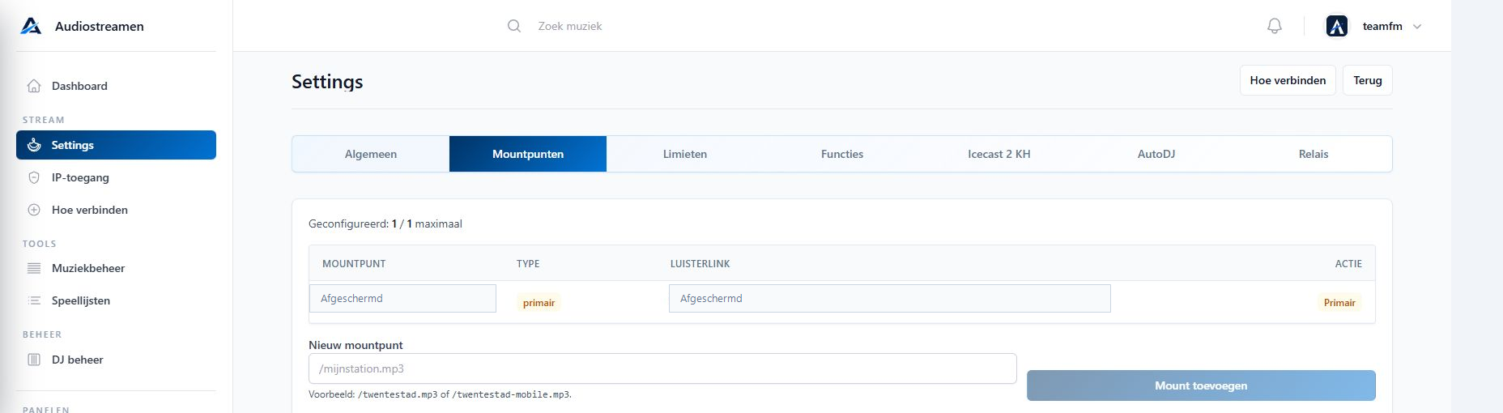Click the Voorbeeld /twentestad.mp3 hint text

coord(440,394)
